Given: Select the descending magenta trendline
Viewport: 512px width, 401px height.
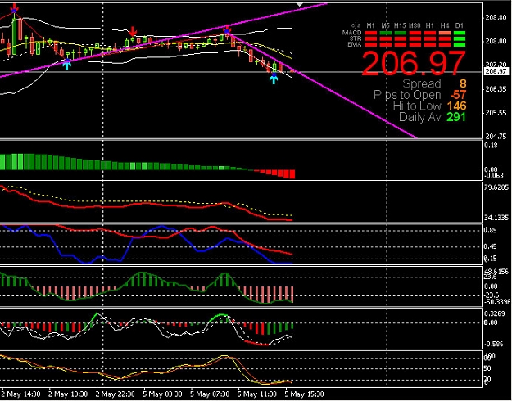Looking at the screenshot, I should [324, 87].
